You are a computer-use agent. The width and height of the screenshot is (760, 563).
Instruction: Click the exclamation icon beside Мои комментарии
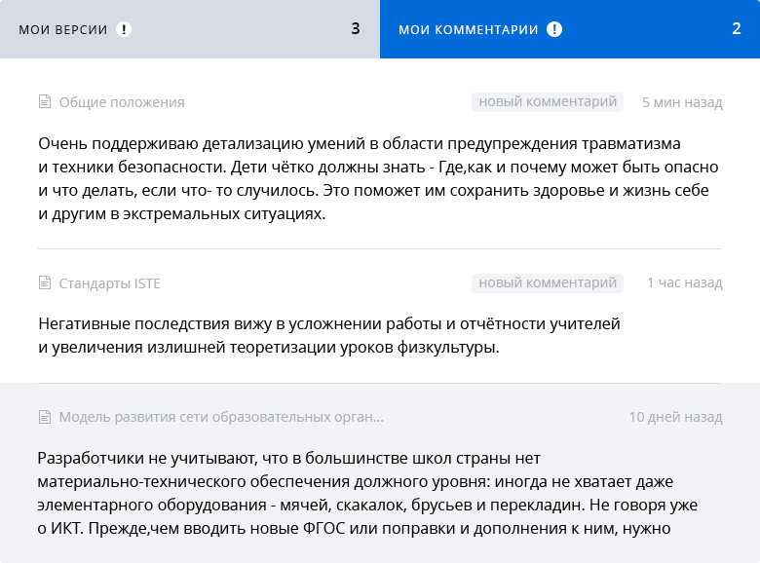554,29
